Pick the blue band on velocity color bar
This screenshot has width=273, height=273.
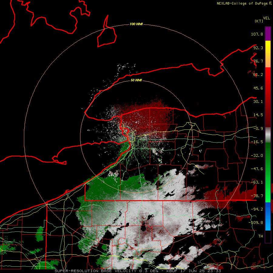pyautogui.click(x=268, y=216)
